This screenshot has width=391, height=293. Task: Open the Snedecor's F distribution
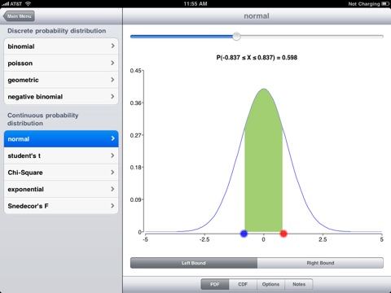tap(61, 206)
